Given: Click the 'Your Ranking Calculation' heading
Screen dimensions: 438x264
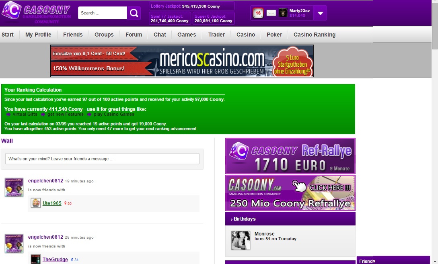Looking at the screenshot, I should point(33,90).
